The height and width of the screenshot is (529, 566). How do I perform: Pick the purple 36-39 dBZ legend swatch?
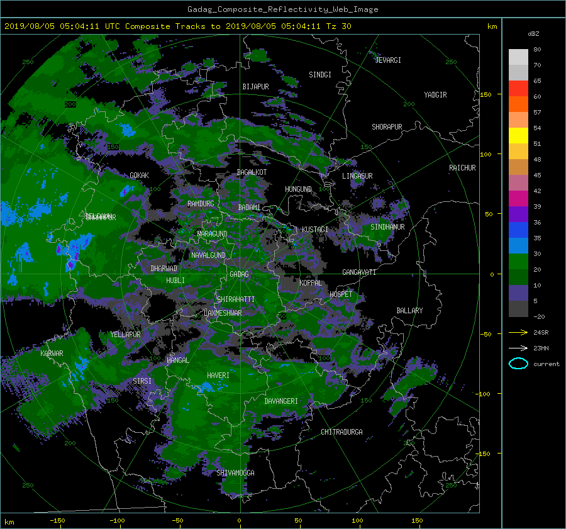pos(518,214)
